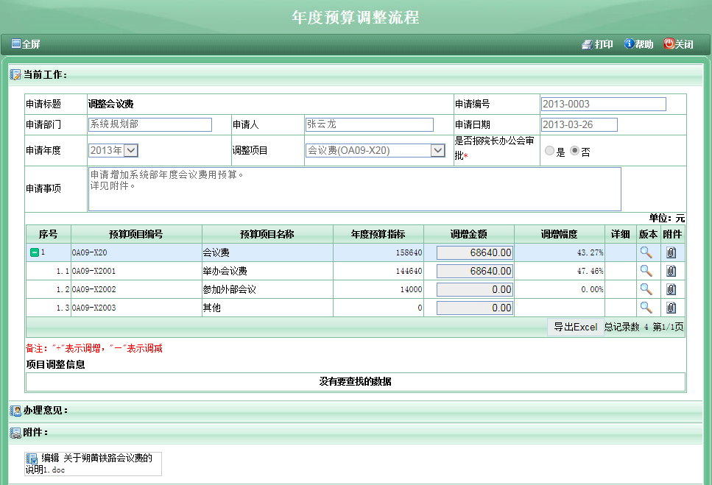Click the magnifier icon in the 会议费 row
Viewport: 712px width, 485px height.
pyautogui.click(x=646, y=252)
